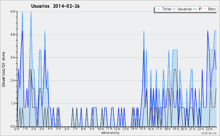220x136 pixels.
Task: Click the y-axis value 4.8
Action: 12,35
